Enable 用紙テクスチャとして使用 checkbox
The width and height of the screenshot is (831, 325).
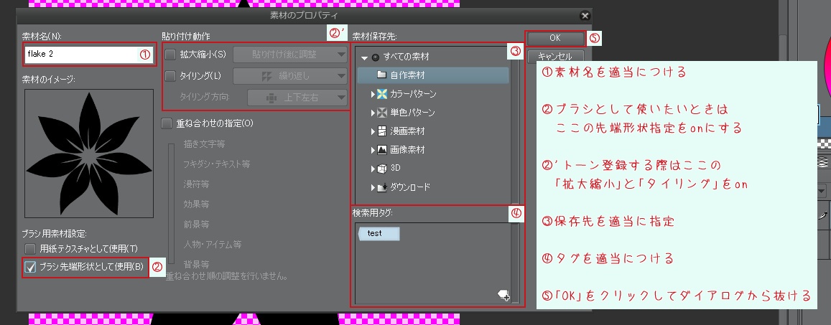tap(31, 248)
